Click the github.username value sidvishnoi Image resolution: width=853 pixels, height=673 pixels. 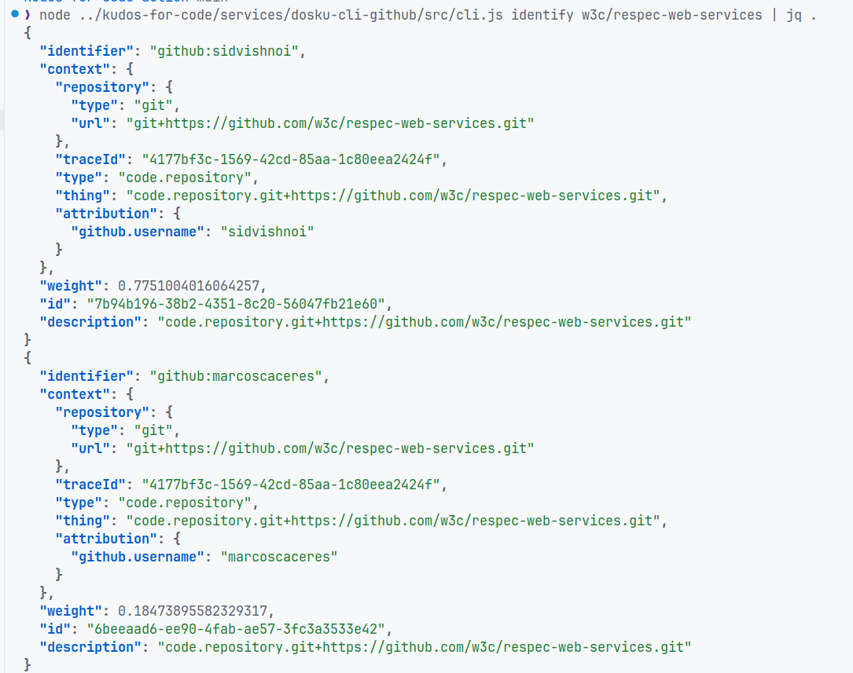[x=267, y=232]
